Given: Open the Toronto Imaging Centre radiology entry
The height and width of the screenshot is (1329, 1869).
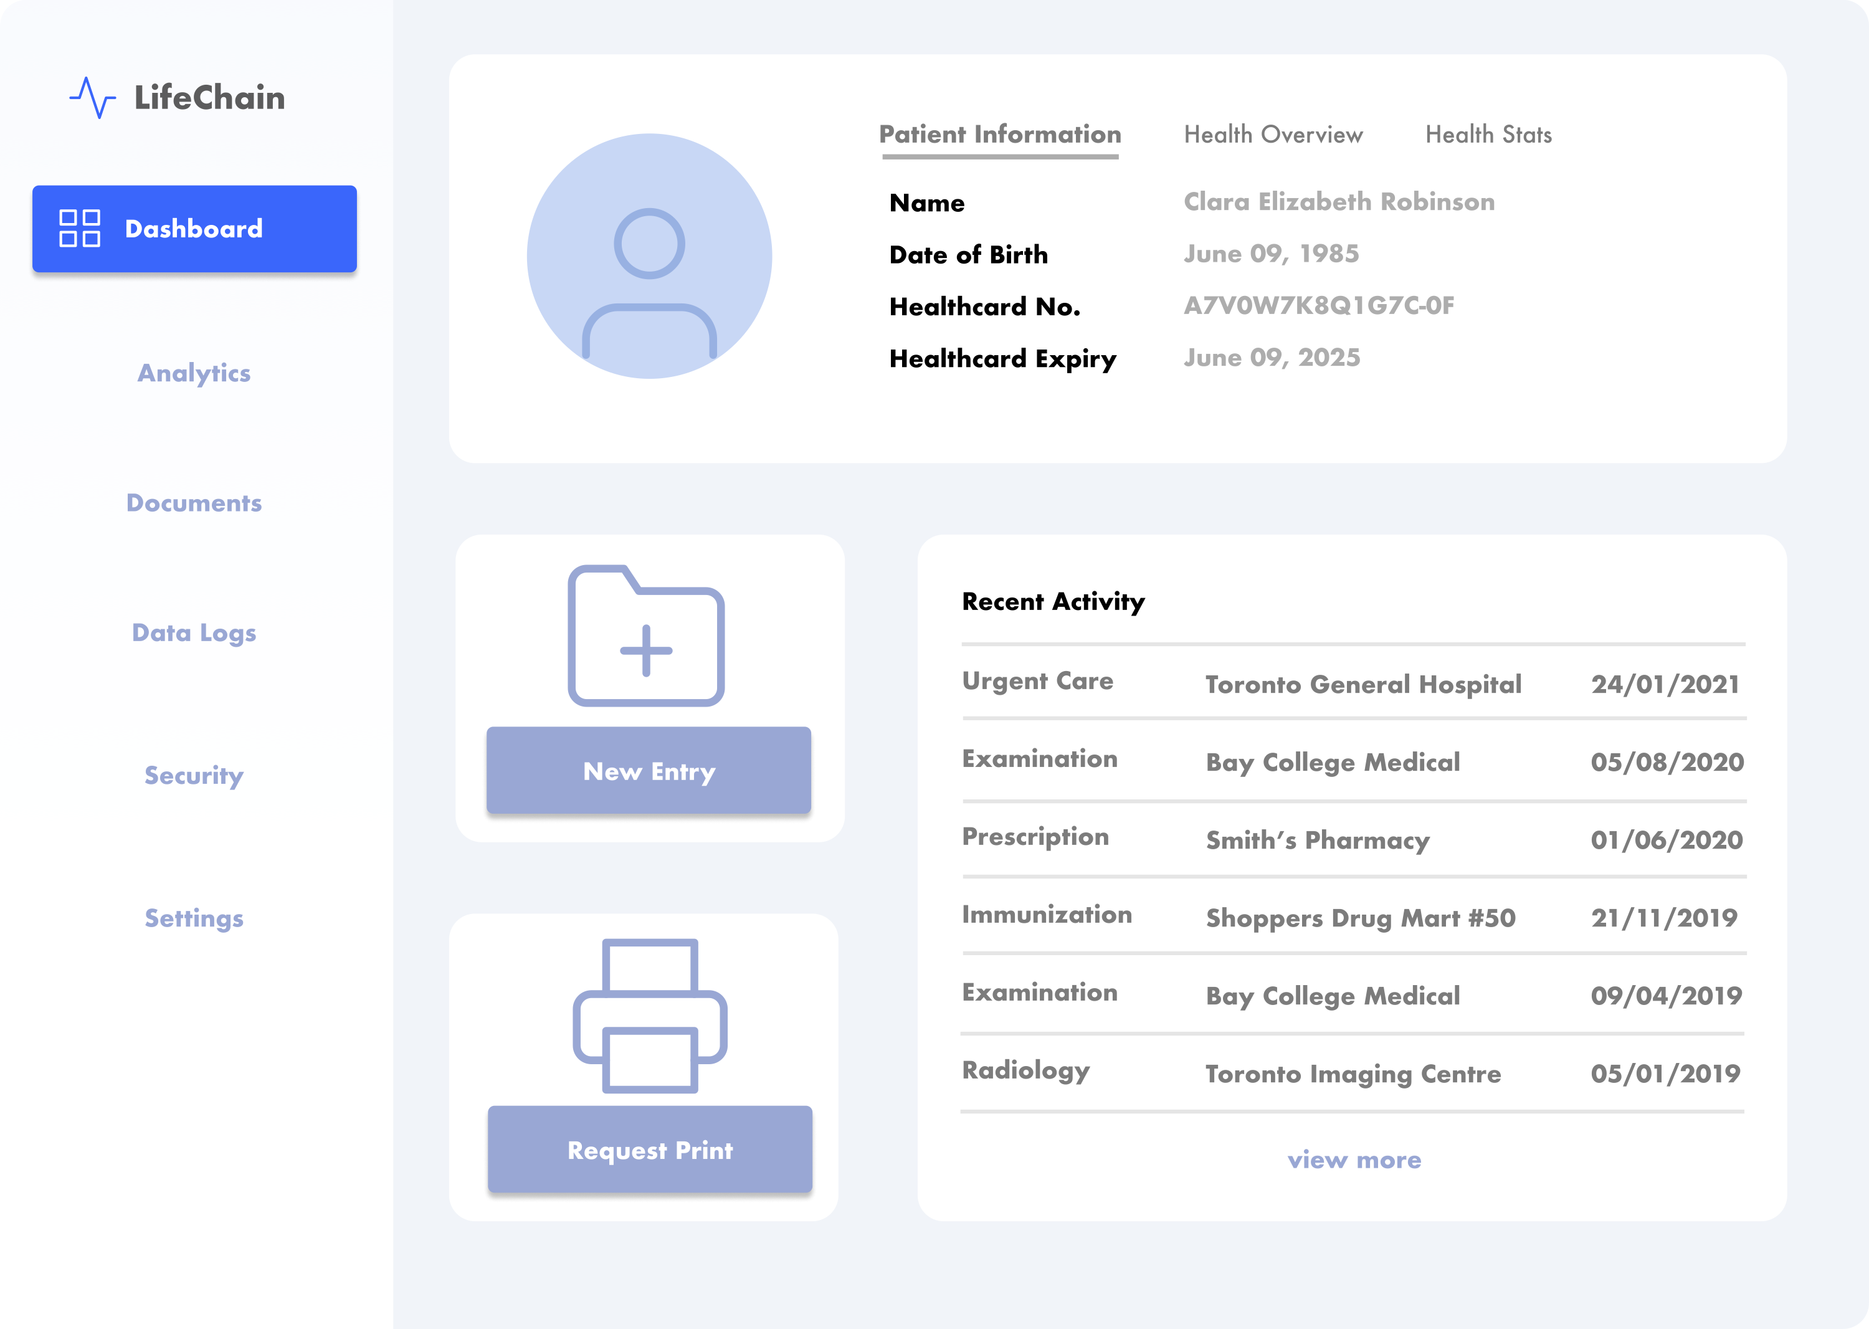Looking at the screenshot, I should tap(1353, 1074).
